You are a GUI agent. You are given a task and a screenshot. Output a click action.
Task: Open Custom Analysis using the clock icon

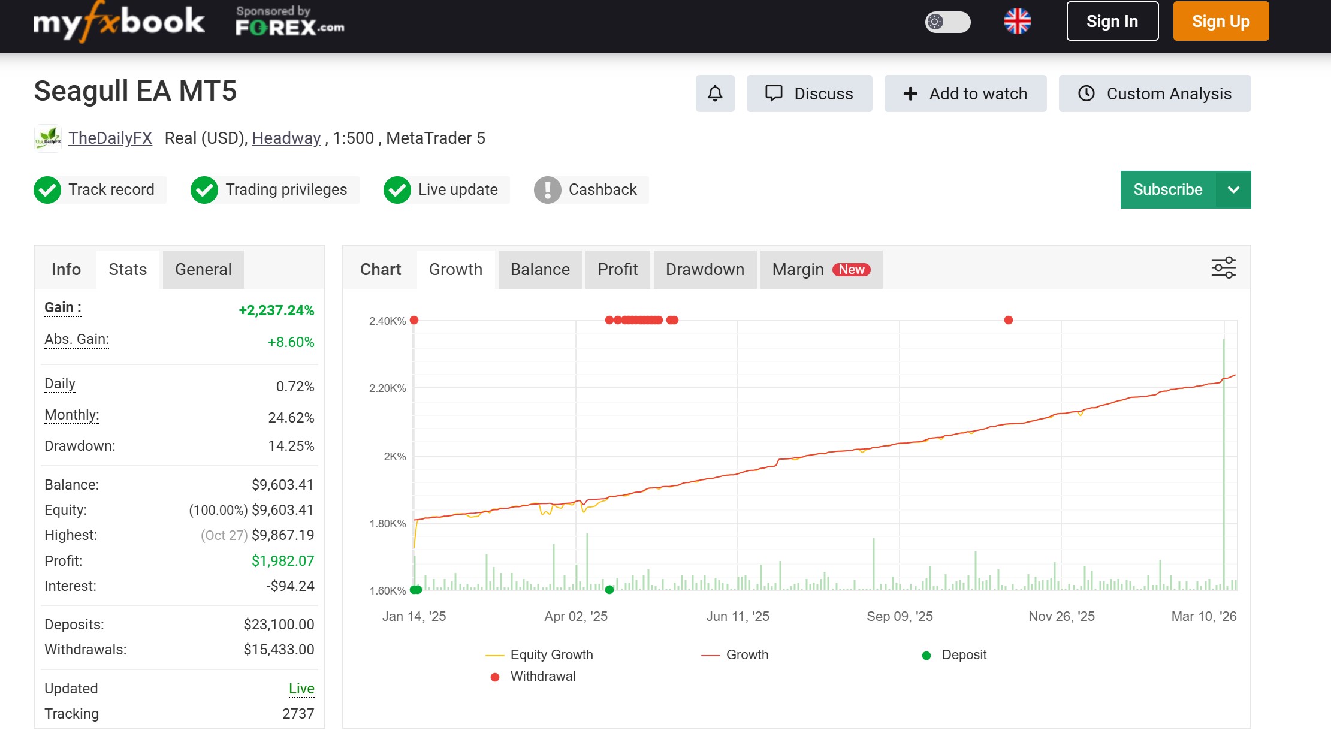1086,93
